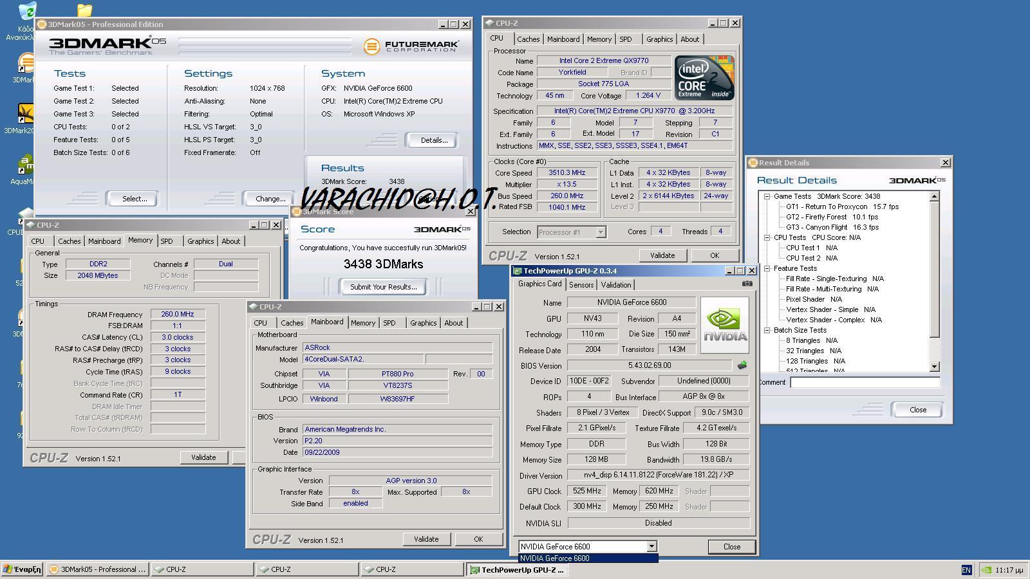1030x579 pixels.
Task: Switch to the Validation tab in GPU-Z
Action: (616, 285)
